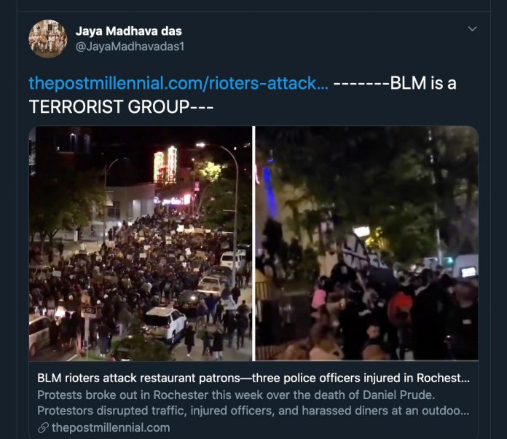
Task: Open right blurry night protest photo
Action: click(x=366, y=243)
